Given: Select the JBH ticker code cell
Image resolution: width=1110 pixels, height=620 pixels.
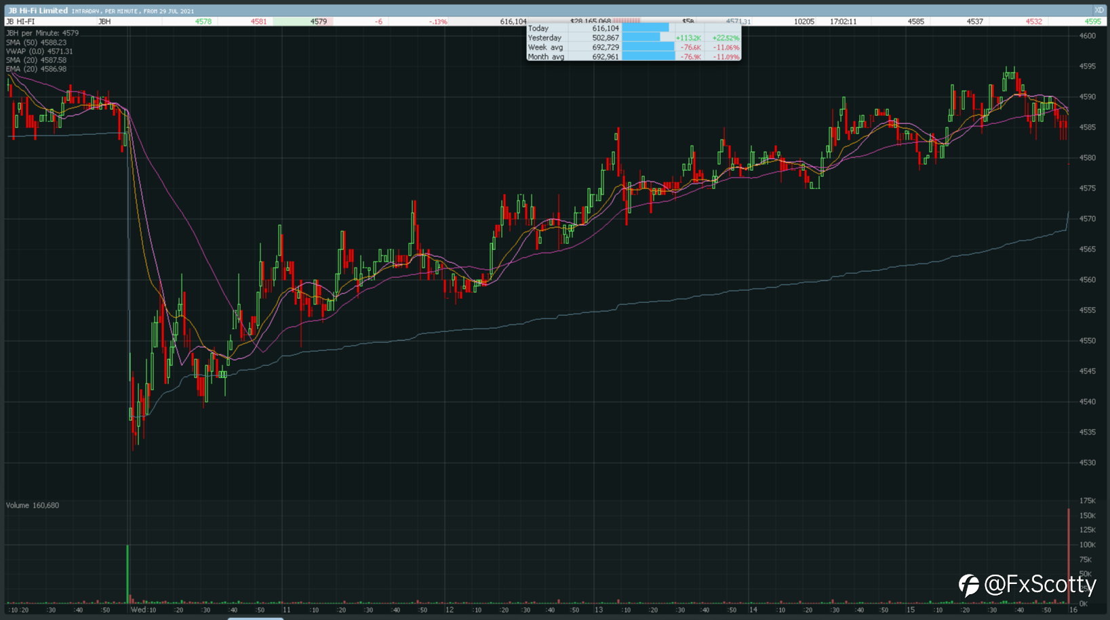Looking at the screenshot, I should click(104, 22).
